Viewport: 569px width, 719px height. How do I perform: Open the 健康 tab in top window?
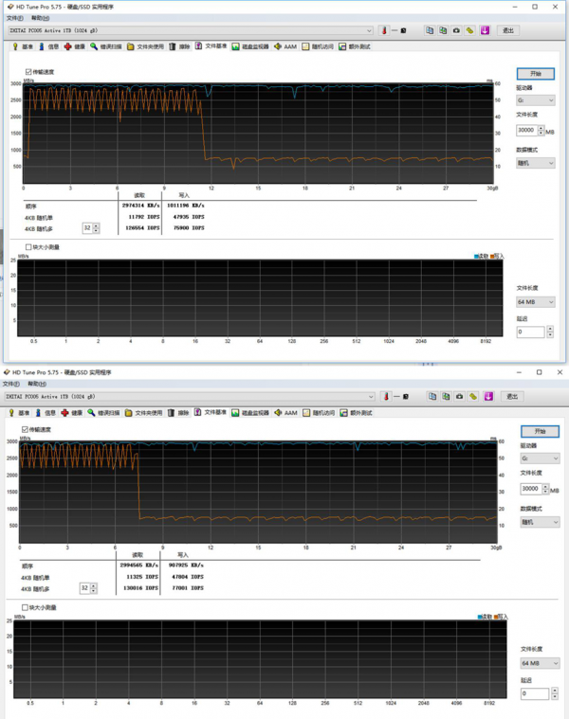coord(74,46)
